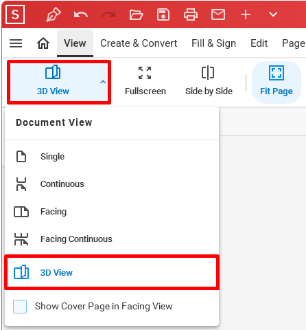Viewport: 306px width, 330px height.
Task: Open a file with folder icon
Action: [136, 14]
